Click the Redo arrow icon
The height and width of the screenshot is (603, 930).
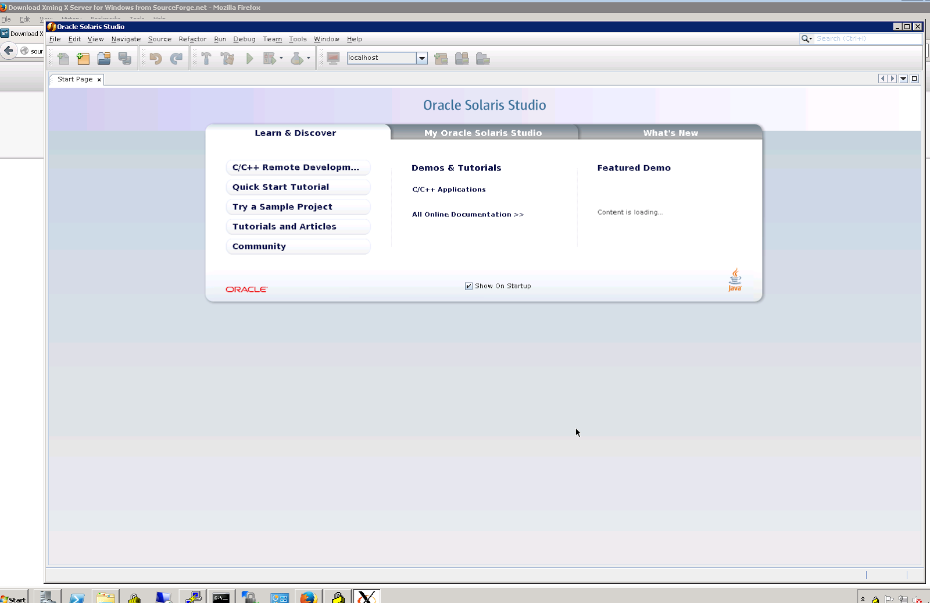tap(176, 58)
